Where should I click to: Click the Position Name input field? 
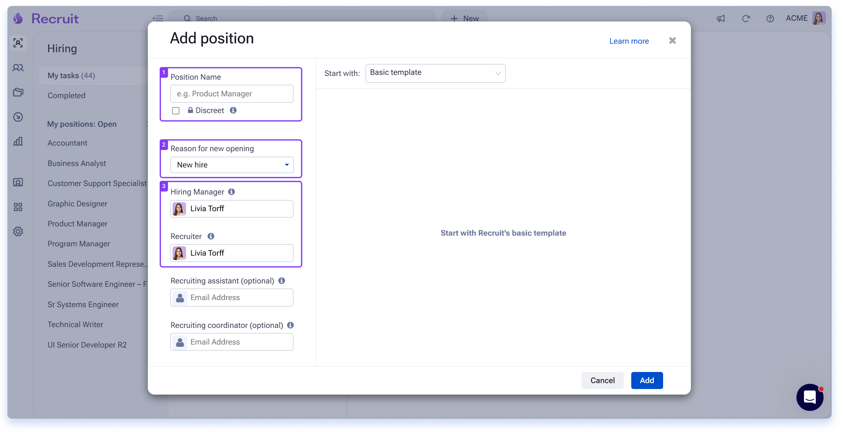pyautogui.click(x=232, y=94)
